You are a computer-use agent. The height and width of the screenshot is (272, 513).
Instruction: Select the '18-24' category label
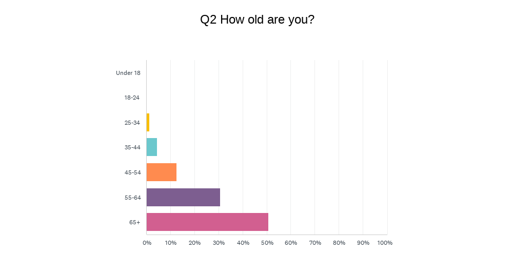132,98
